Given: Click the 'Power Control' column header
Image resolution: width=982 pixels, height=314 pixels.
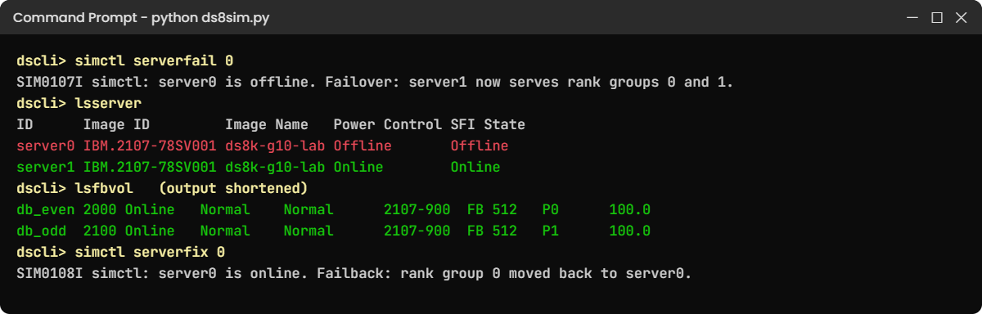Looking at the screenshot, I should coord(388,125).
